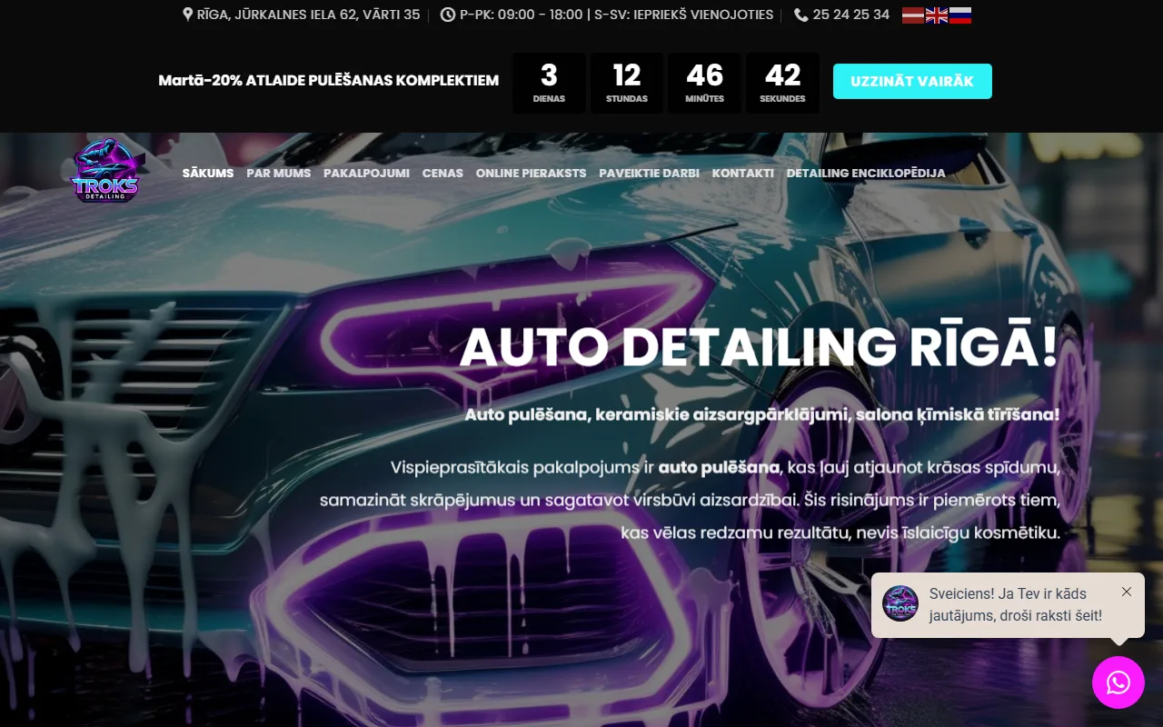Click the chat avatar in greeting popup
The image size is (1163, 727).
pos(900,603)
